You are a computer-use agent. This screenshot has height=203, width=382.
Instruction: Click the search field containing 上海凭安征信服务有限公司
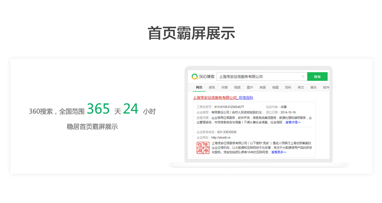click(258, 76)
